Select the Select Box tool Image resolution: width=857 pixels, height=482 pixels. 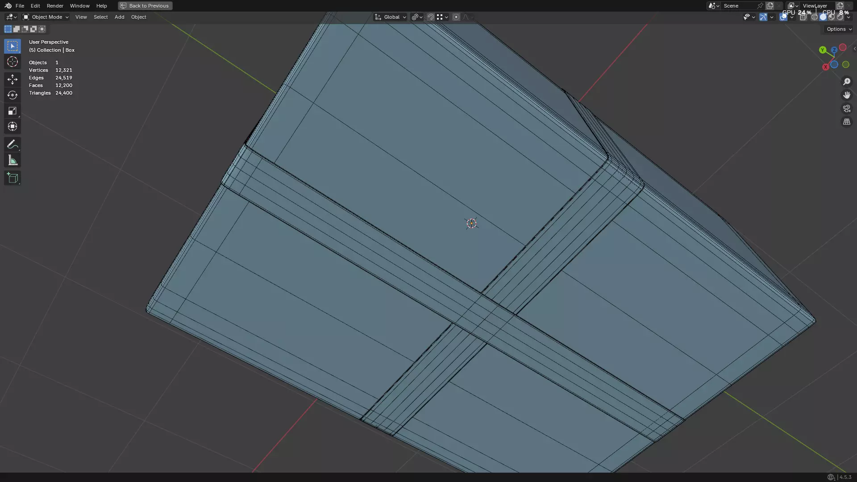[x=12, y=46]
